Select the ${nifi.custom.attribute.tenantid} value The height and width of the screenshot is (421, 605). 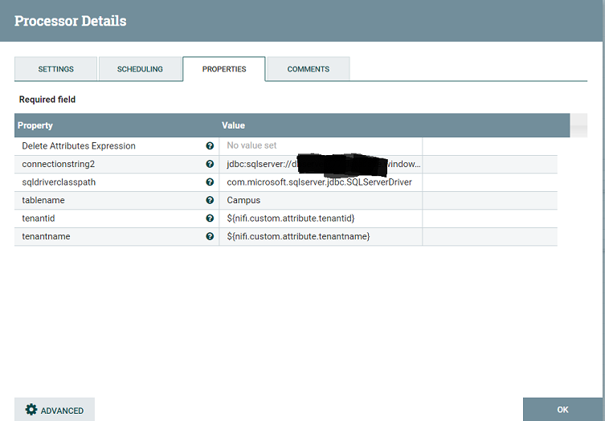pos(321,219)
